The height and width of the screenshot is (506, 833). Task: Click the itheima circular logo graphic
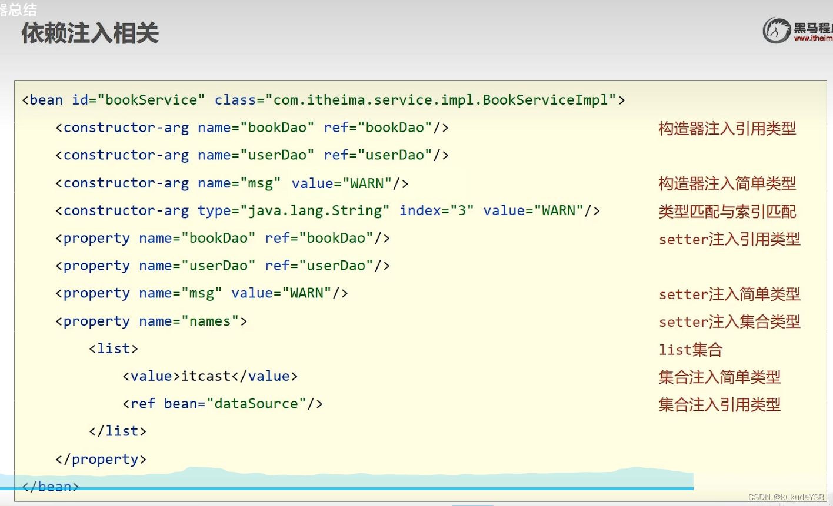pos(775,29)
